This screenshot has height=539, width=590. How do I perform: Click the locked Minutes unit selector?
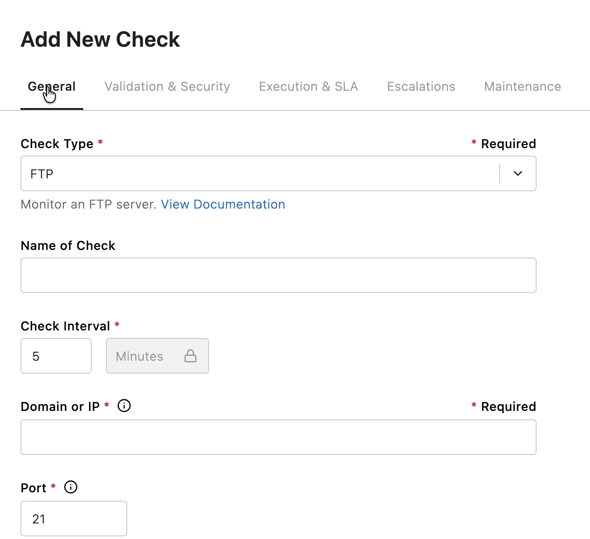click(x=158, y=356)
